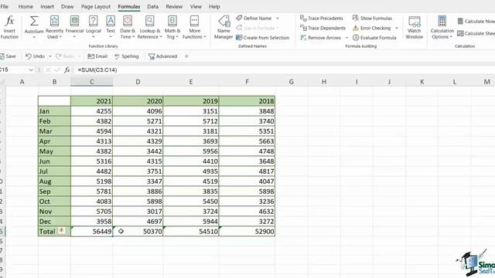The height and width of the screenshot is (278, 495).
Task: Click the Save quick access button
Action: pyautogui.click(x=8, y=56)
